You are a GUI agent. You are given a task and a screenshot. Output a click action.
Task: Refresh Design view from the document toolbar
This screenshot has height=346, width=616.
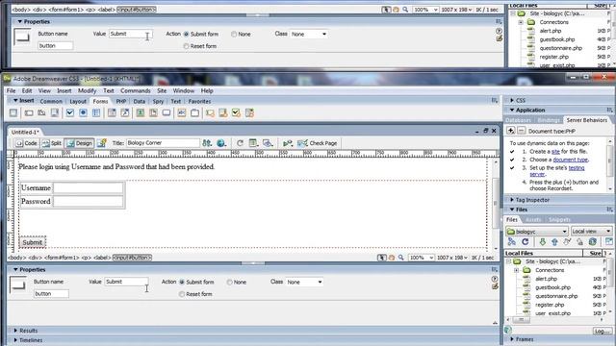(240, 143)
